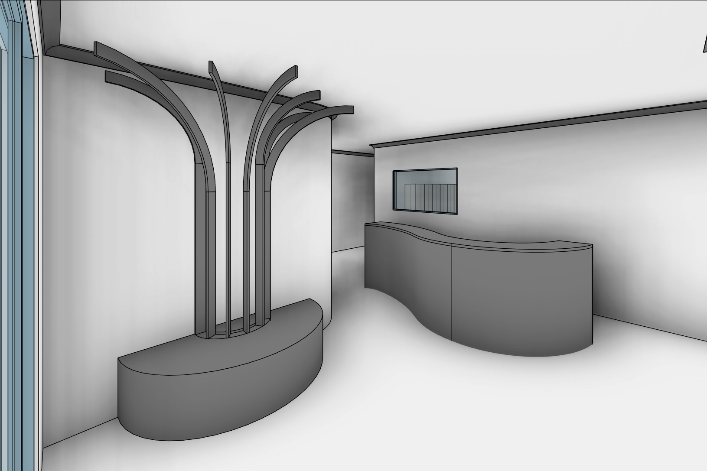Select the interior window on the back wall

(x=425, y=191)
